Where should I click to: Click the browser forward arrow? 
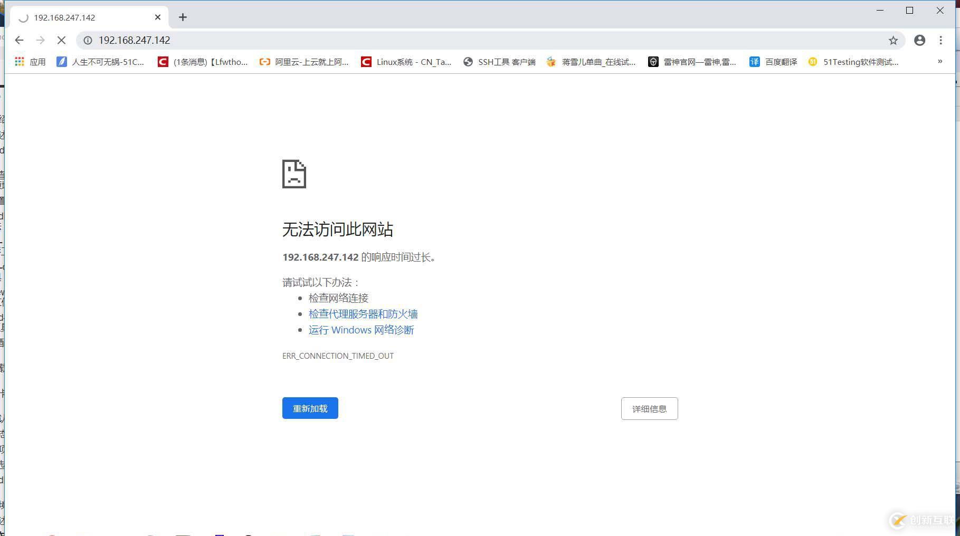tap(40, 40)
